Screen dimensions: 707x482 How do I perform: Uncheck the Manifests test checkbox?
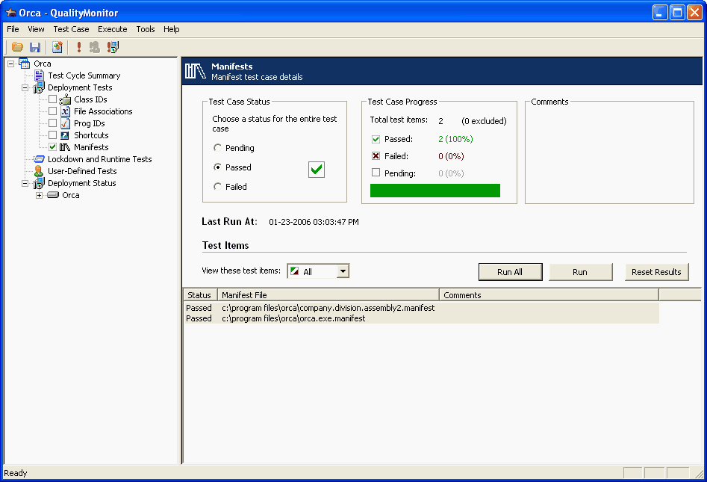click(x=52, y=147)
